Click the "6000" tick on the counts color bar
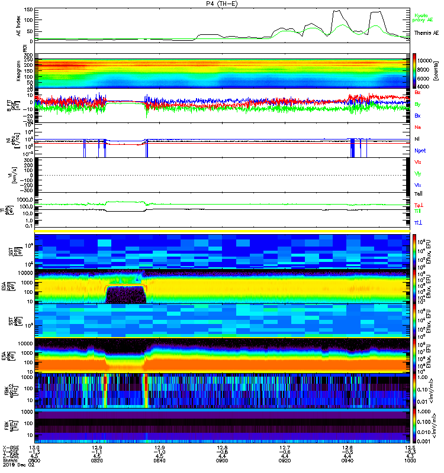This screenshot has height=473, width=444. [423, 79]
